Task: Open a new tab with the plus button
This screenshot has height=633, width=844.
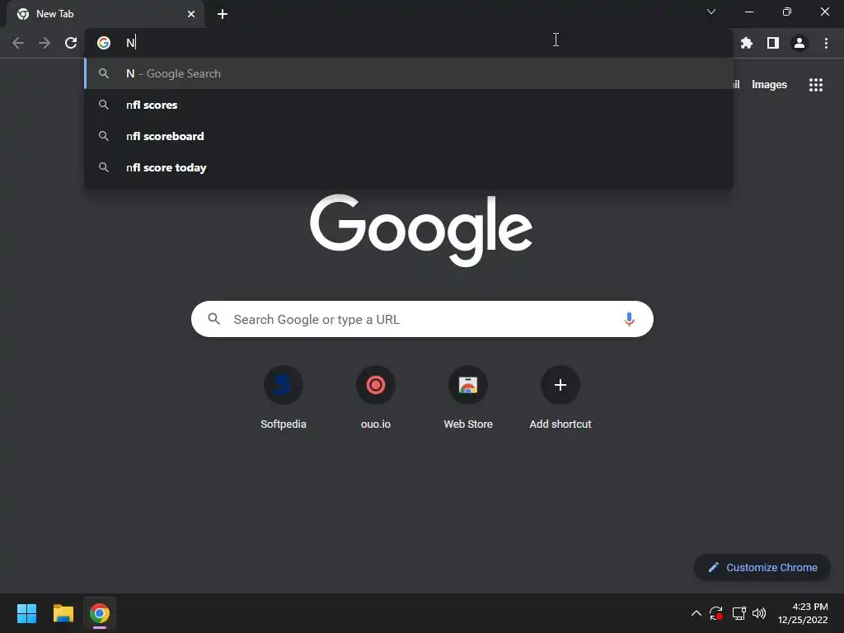Action: point(223,14)
